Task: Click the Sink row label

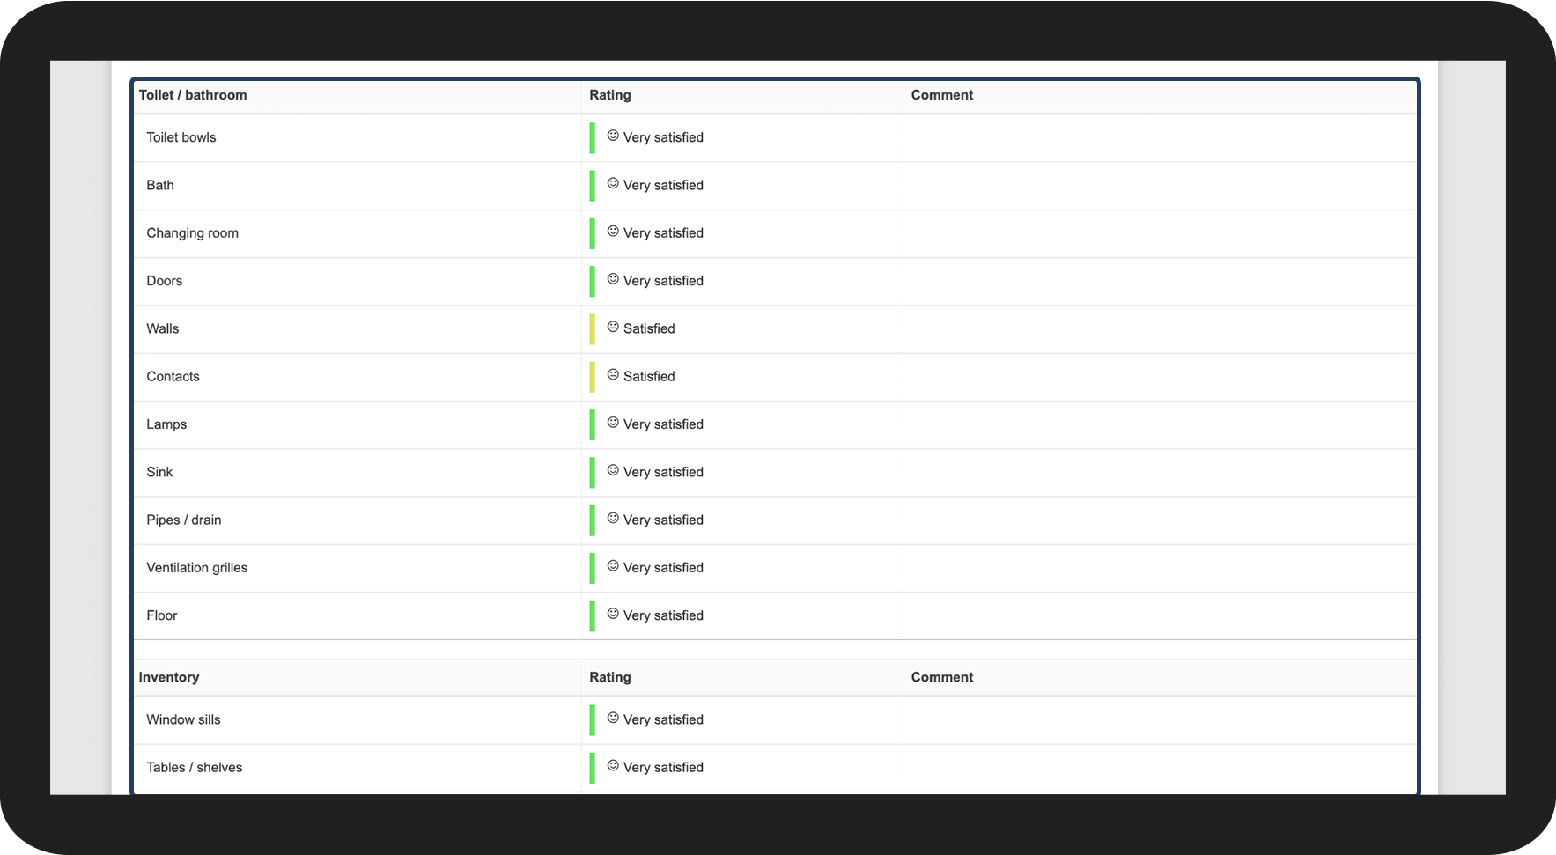Action: click(159, 472)
